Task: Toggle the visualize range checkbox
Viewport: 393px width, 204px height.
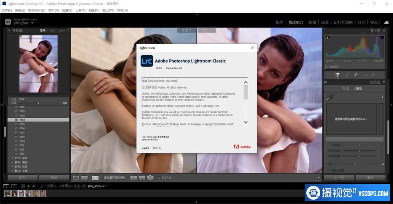Action: [x=328, y=170]
